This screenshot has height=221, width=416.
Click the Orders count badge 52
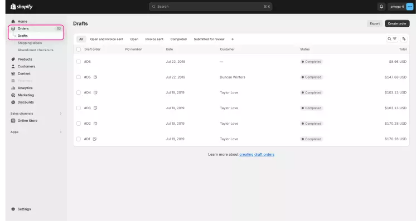pos(59,28)
